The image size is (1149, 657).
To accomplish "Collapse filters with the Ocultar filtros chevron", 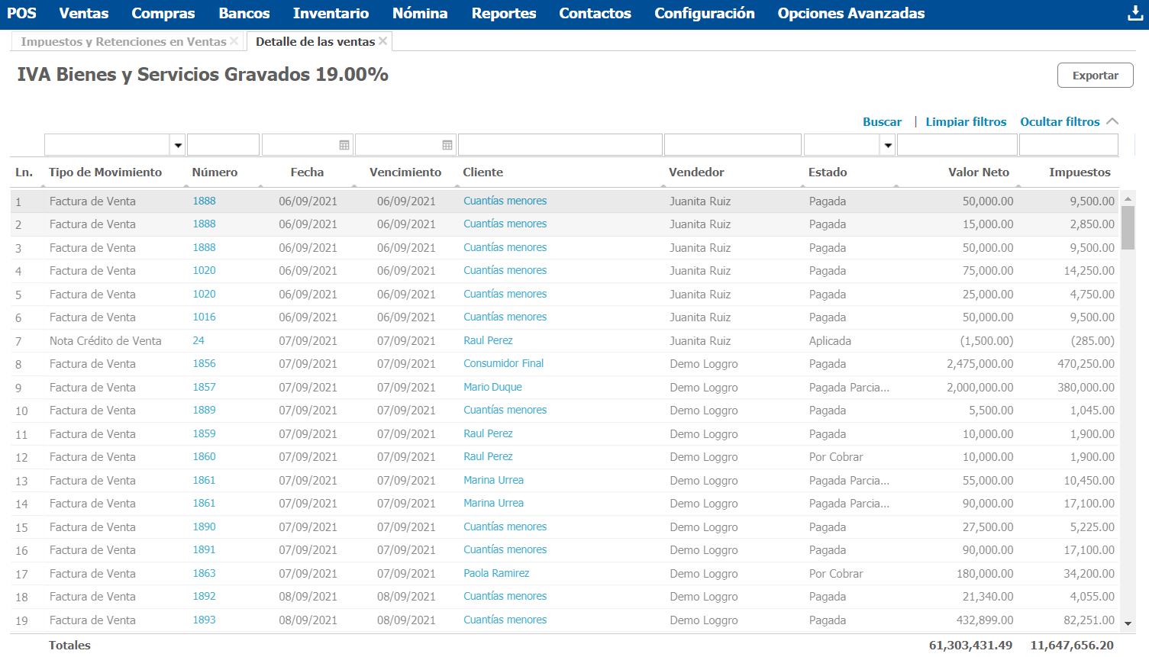I will 1112,121.
